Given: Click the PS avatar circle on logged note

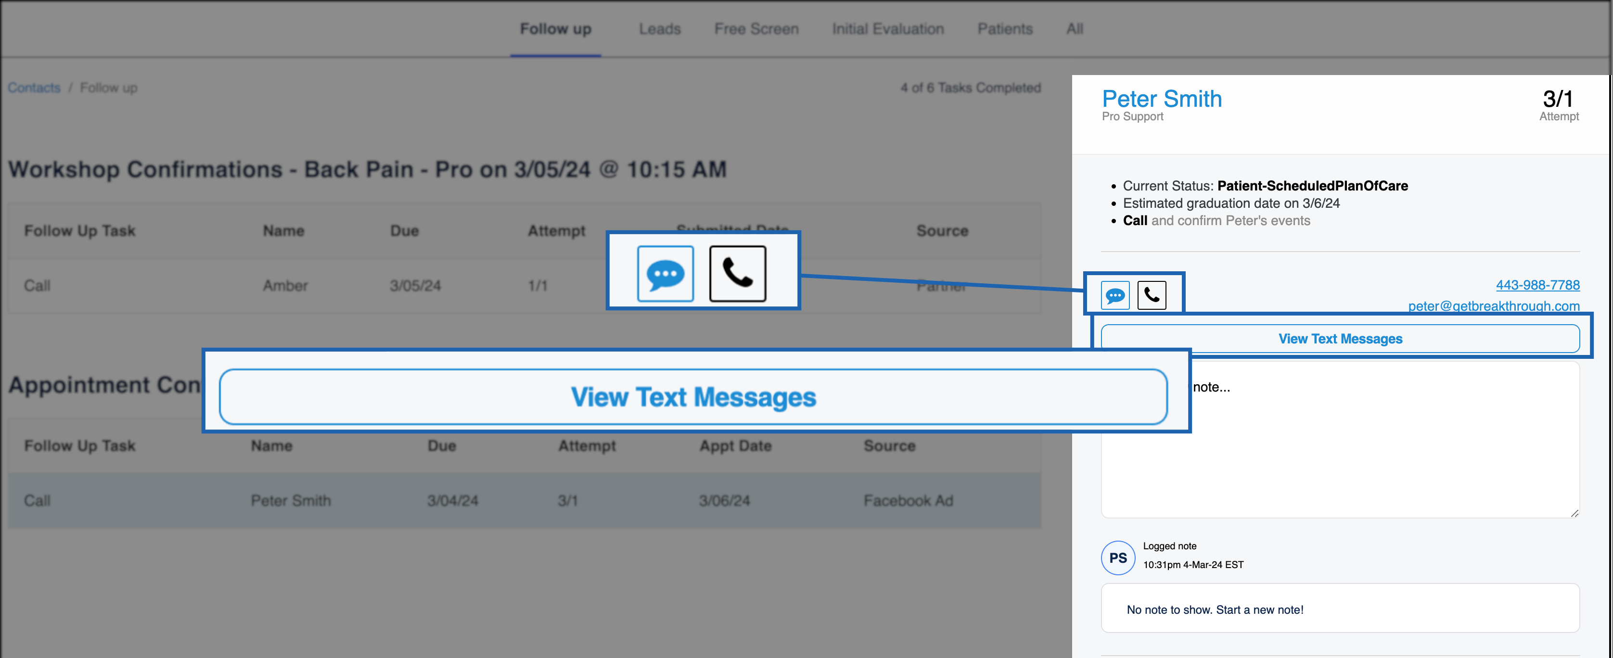Looking at the screenshot, I should [x=1118, y=558].
